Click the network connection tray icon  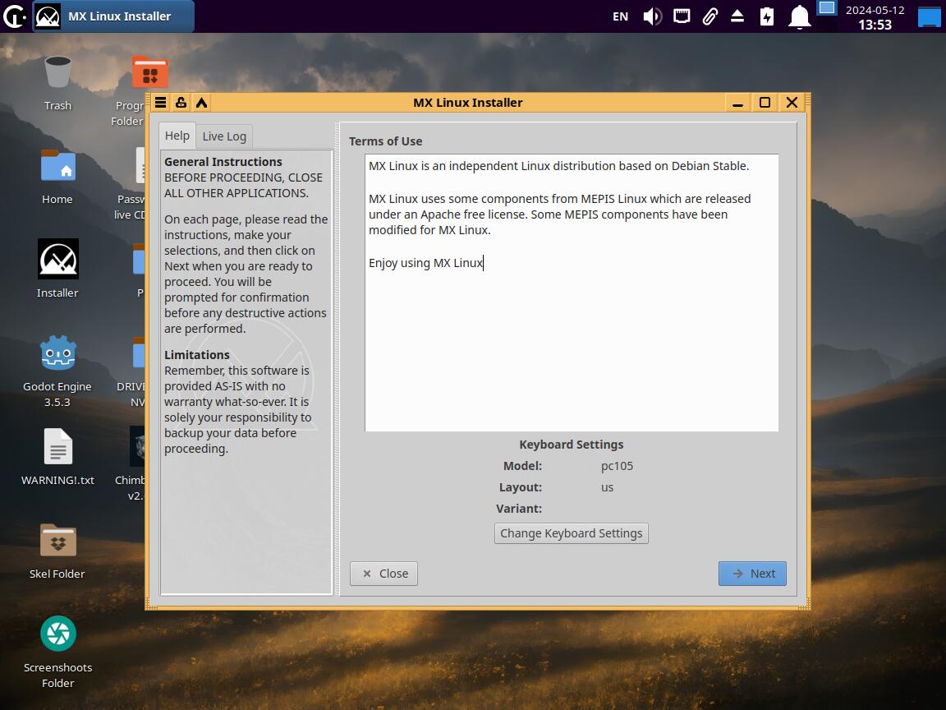(682, 16)
